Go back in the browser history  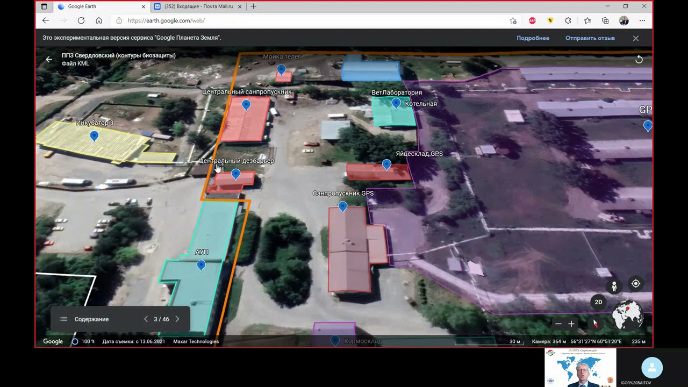(x=46, y=20)
